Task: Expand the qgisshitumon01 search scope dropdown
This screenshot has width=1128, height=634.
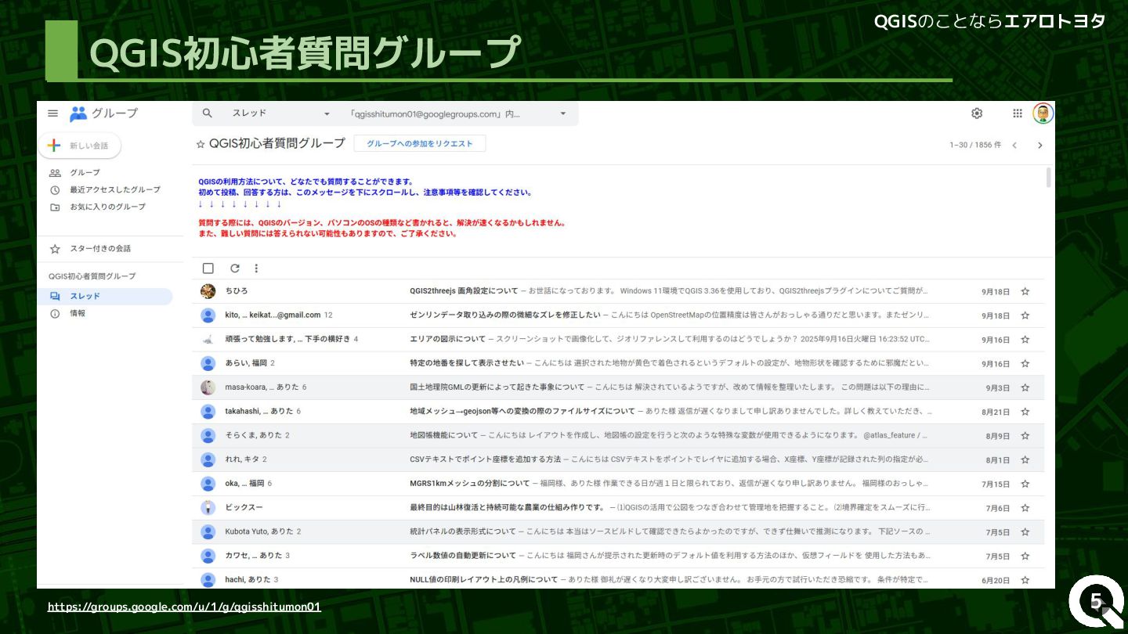Action: tap(562, 114)
